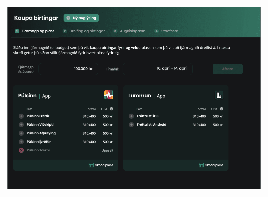Add Púlsinn Íþróttir placement with plus icon
The image size is (268, 197).
pyautogui.click(x=21, y=142)
